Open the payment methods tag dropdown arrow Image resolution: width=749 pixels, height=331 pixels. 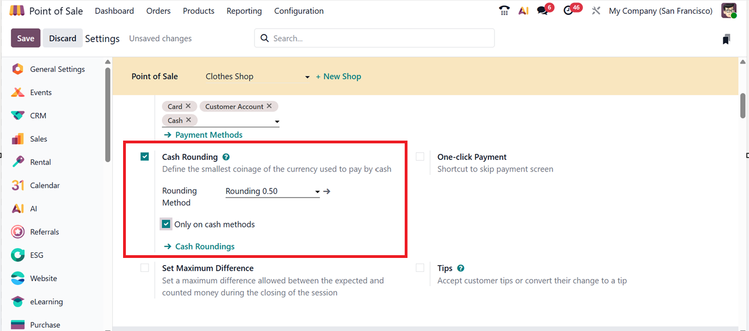(x=277, y=122)
